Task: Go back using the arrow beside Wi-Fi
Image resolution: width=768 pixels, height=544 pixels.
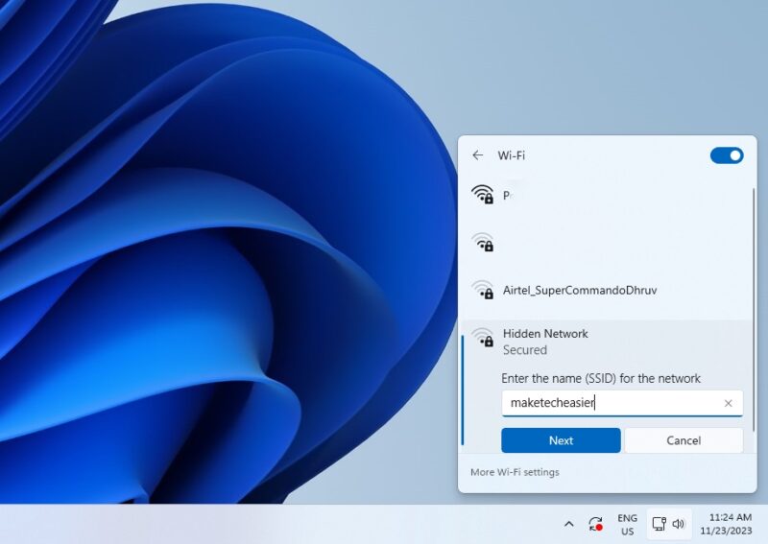Action: pos(477,155)
